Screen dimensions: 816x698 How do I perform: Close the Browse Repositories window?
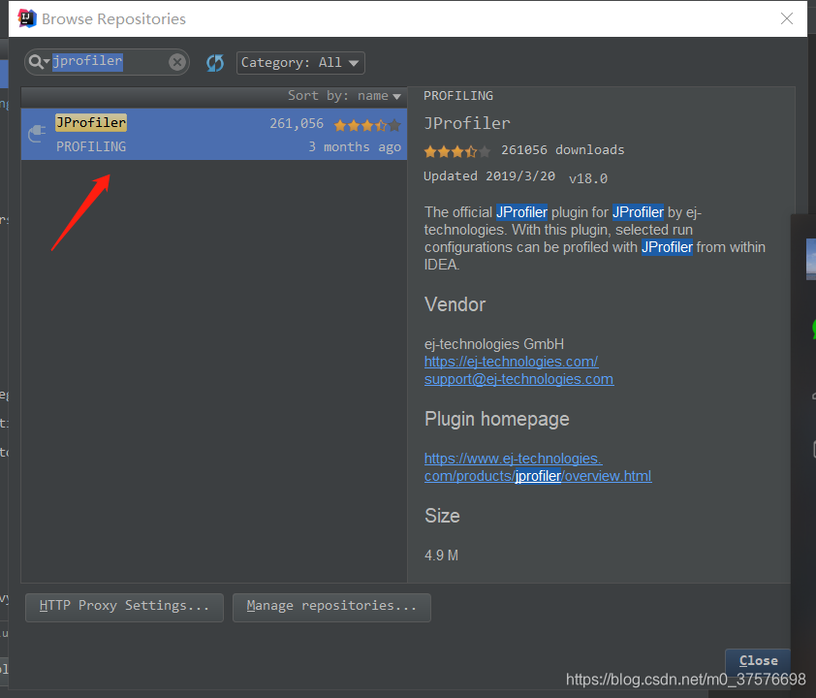tap(787, 18)
